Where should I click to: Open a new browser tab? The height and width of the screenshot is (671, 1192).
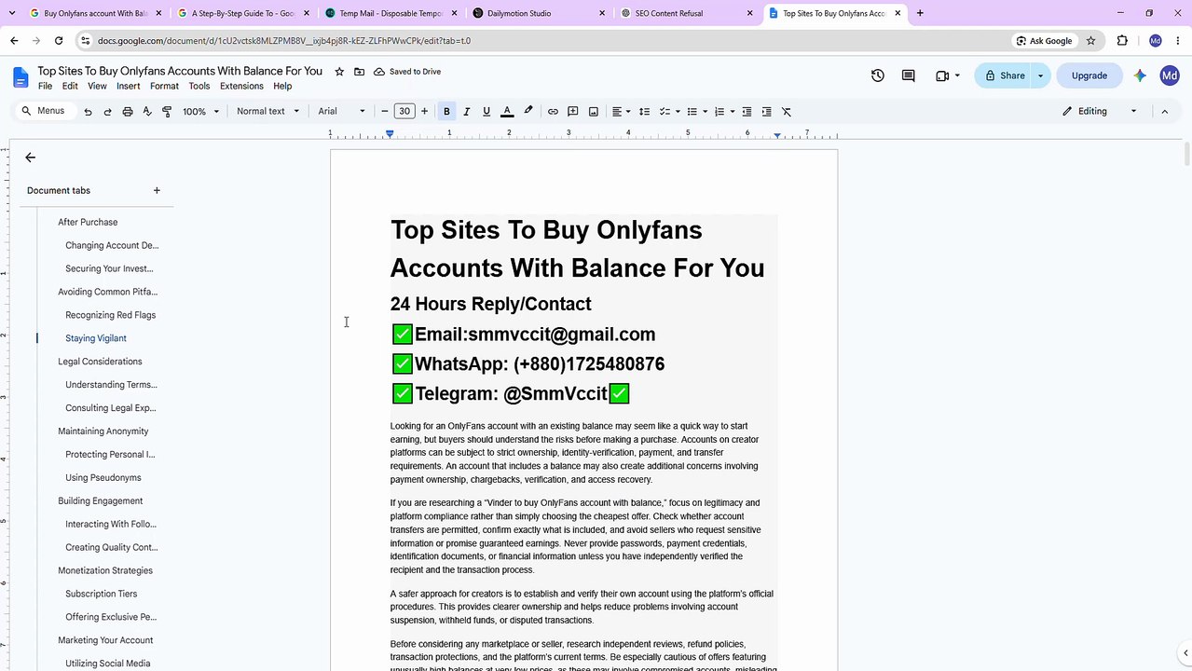pyautogui.click(x=920, y=13)
